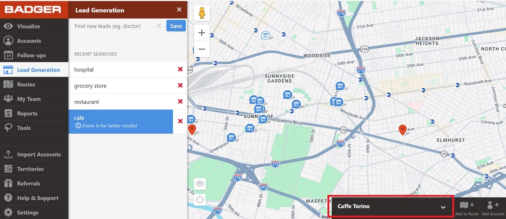Expand the Caffe Torino details chevron

443,207
